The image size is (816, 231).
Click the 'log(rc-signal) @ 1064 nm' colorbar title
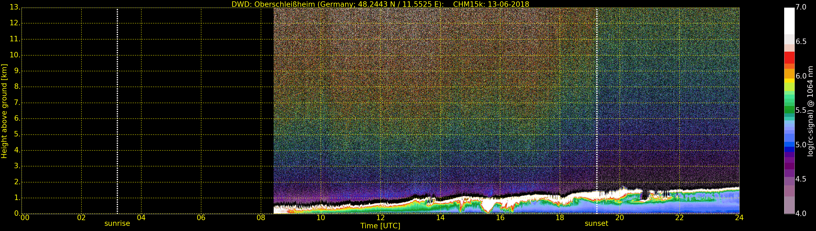point(810,111)
